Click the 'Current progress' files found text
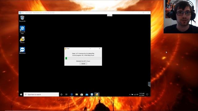 click(x=83, y=55)
